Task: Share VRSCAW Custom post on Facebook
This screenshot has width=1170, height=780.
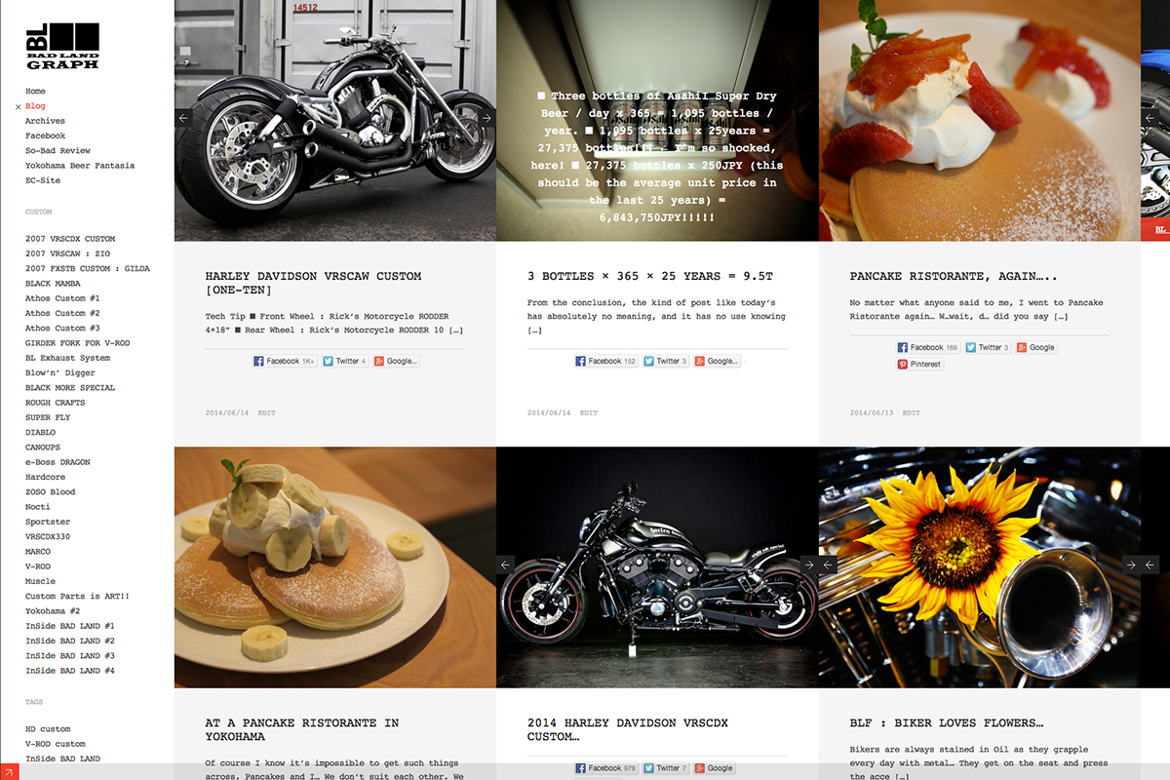Action: pyautogui.click(x=285, y=361)
